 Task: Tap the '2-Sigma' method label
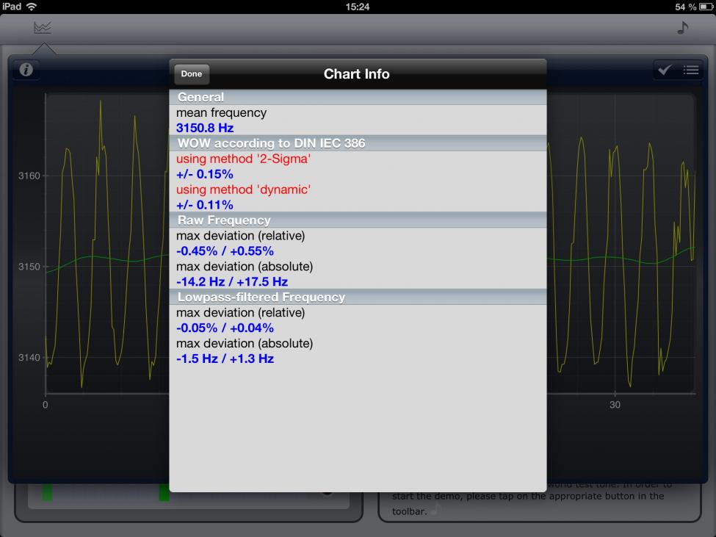point(243,159)
